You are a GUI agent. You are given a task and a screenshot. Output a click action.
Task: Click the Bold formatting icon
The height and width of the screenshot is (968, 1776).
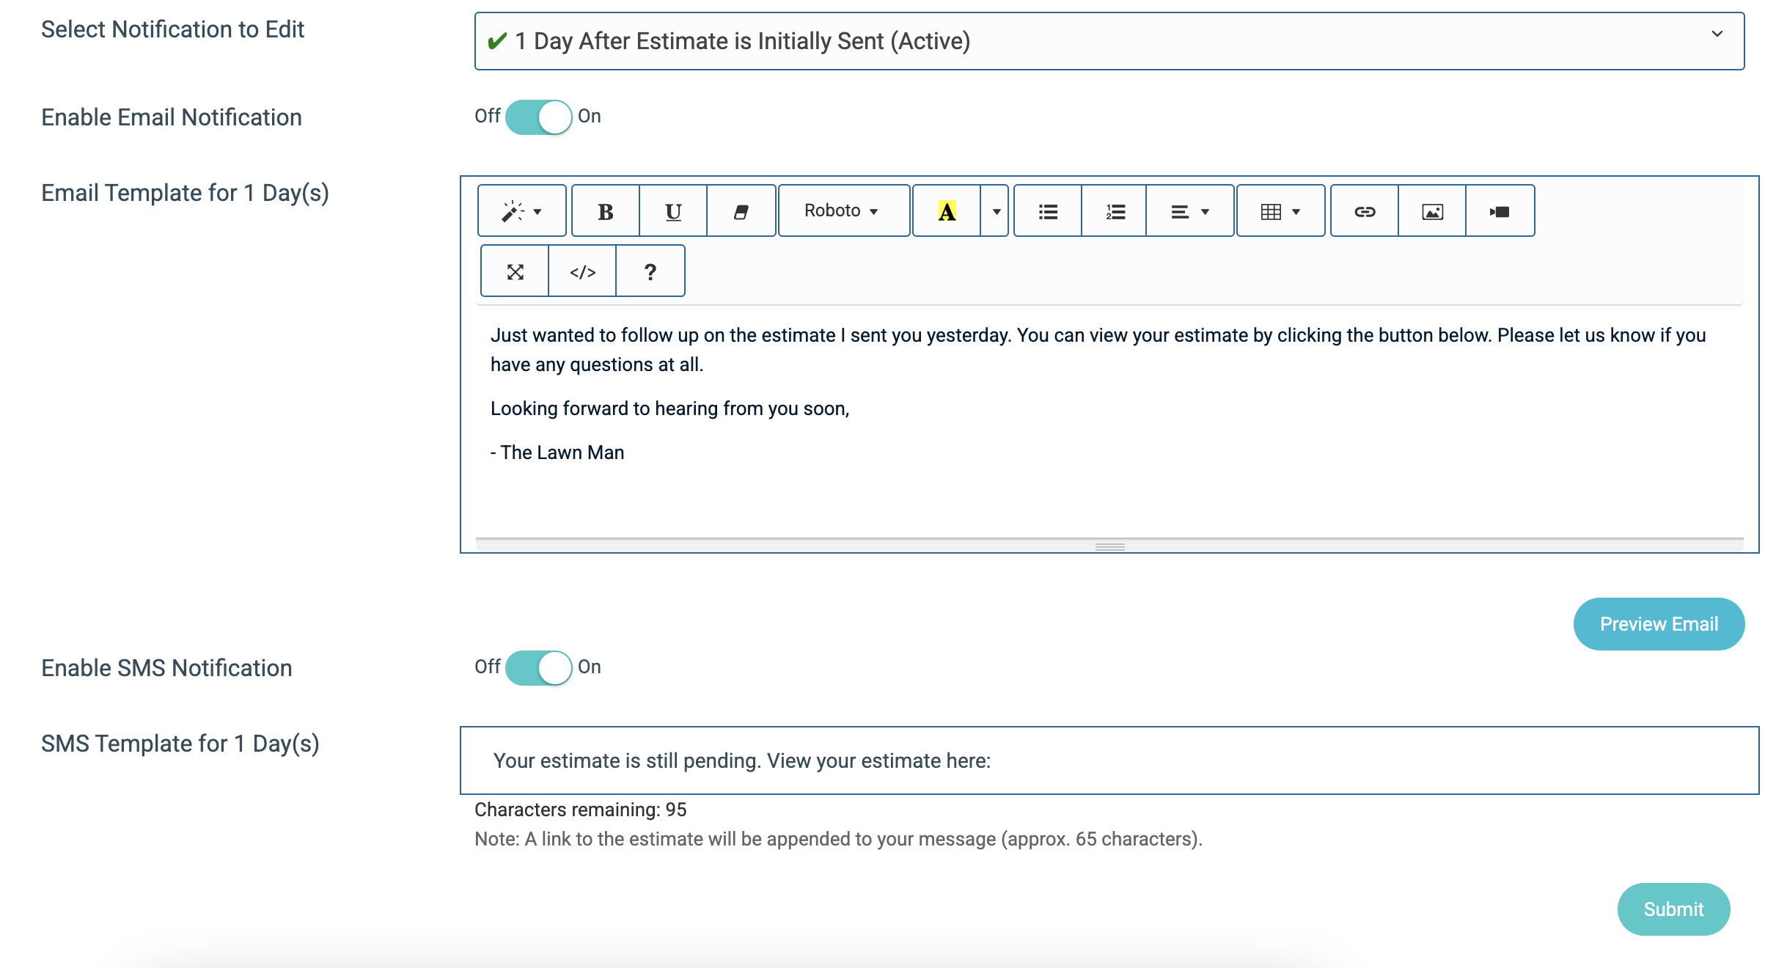pyautogui.click(x=605, y=211)
